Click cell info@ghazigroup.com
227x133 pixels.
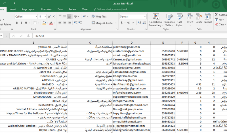tap(131, 93)
